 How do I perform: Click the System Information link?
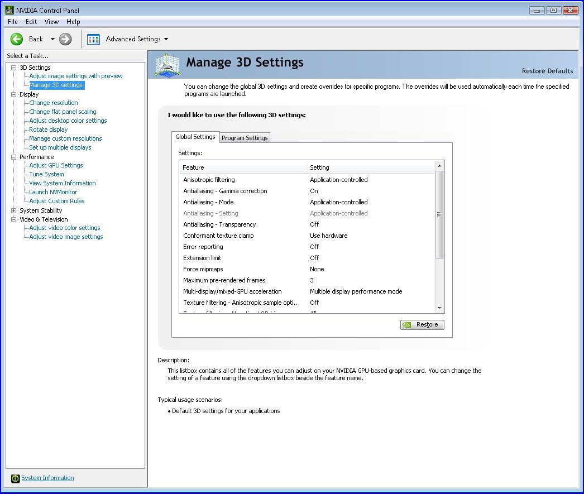(47, 478)
